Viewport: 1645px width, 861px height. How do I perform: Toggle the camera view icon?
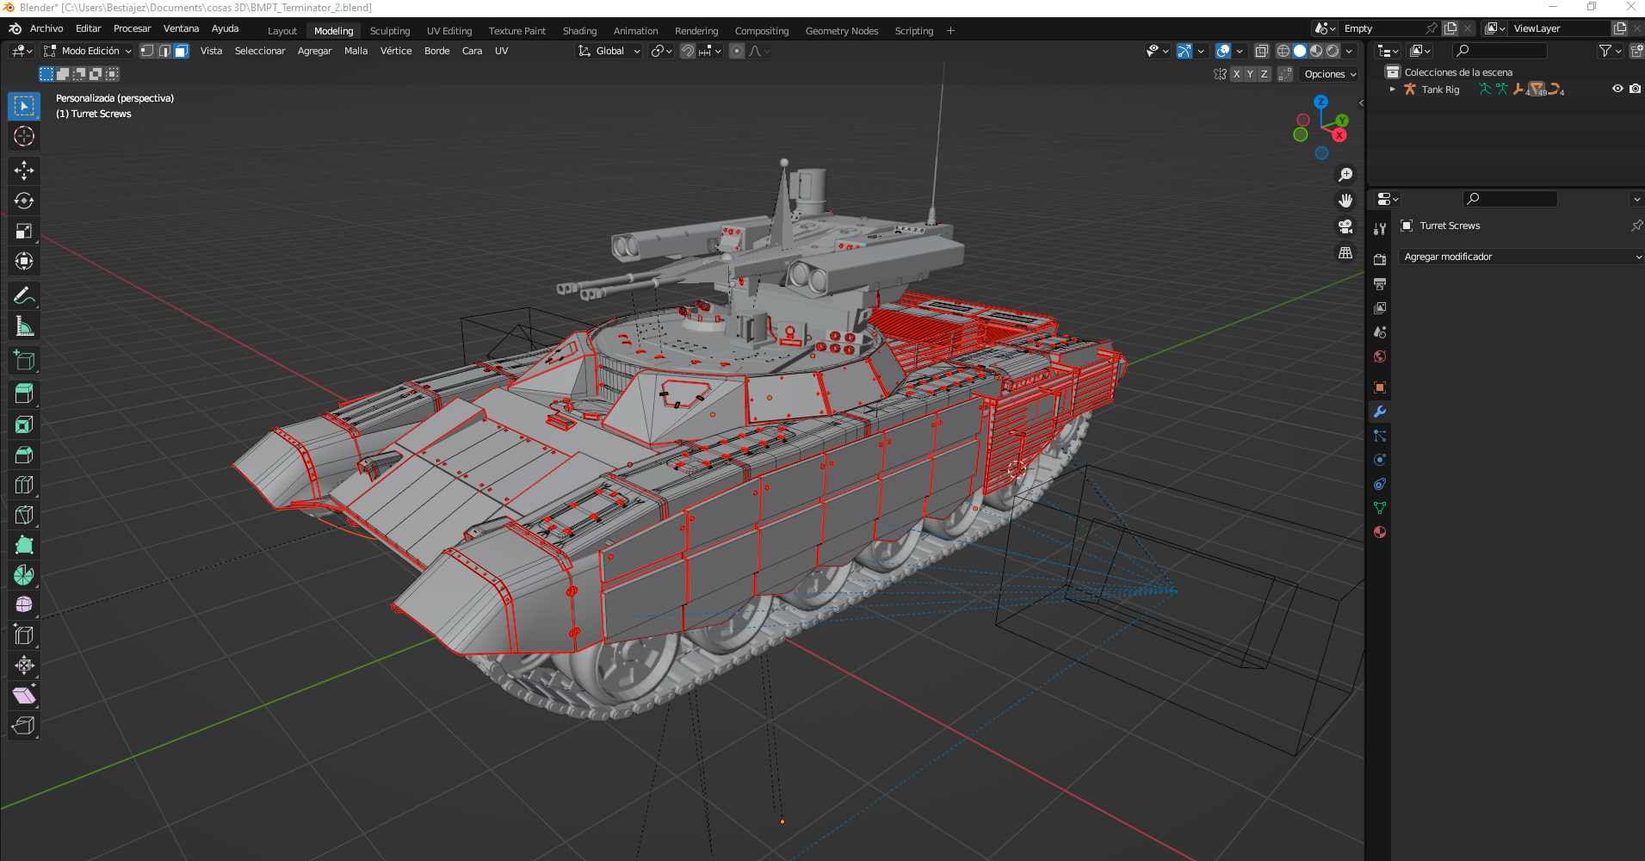tap(1345, 226)
